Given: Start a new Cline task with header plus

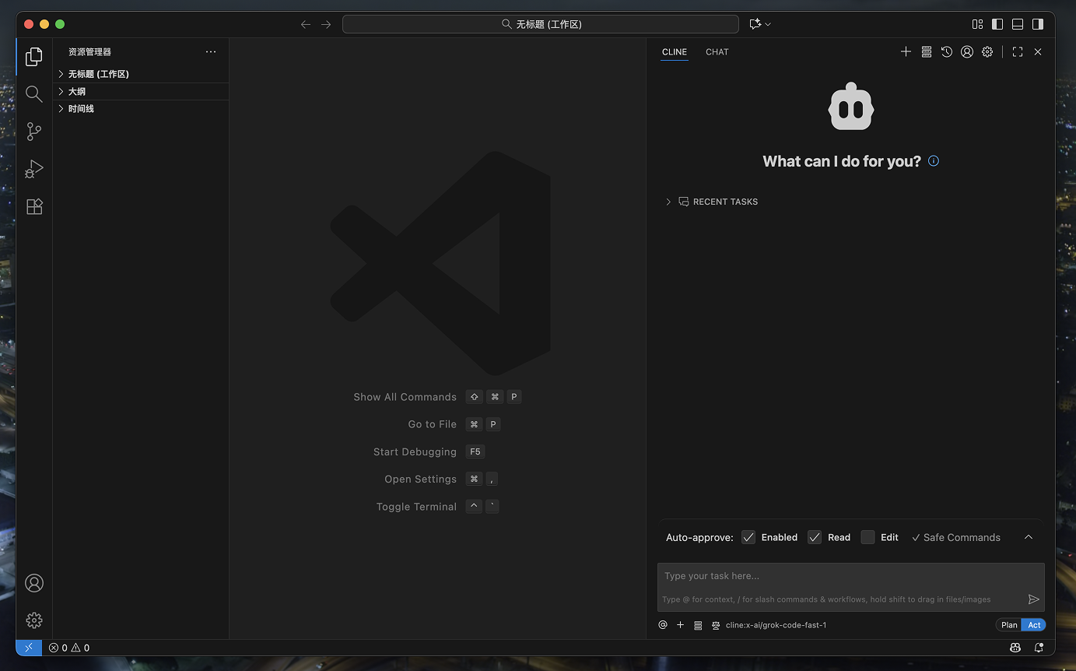Looking at the screenshot, I should pyautogui.click(x=906, y=51).
